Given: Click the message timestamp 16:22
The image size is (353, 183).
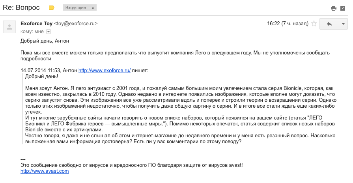Looking at the screenshot, I should (273, 23).
